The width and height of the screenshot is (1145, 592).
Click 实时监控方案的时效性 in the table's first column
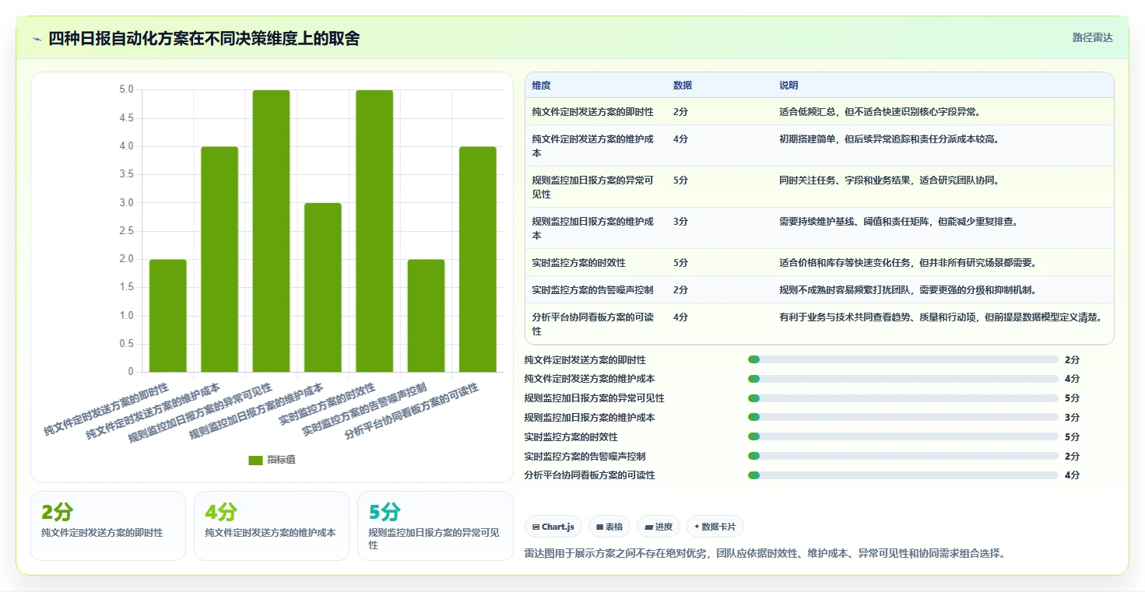click(579, 263)
